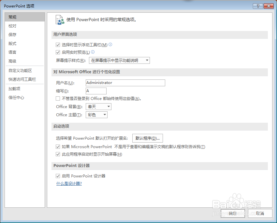Close the PowerPoint 选项 dialog

(269, 6)
